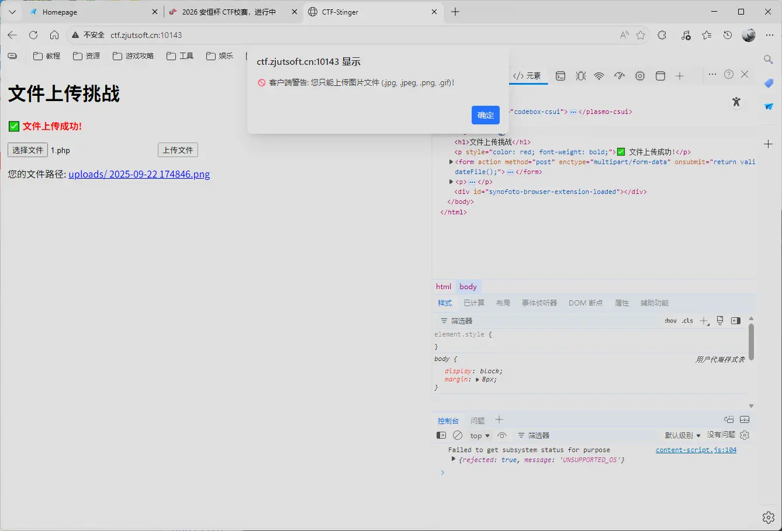The image size is (782, 531).
Task: Toggle the :hov element state pane
Action: (x=670, y=320)
